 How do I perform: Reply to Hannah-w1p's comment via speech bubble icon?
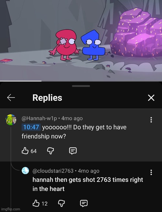[73, 151]
